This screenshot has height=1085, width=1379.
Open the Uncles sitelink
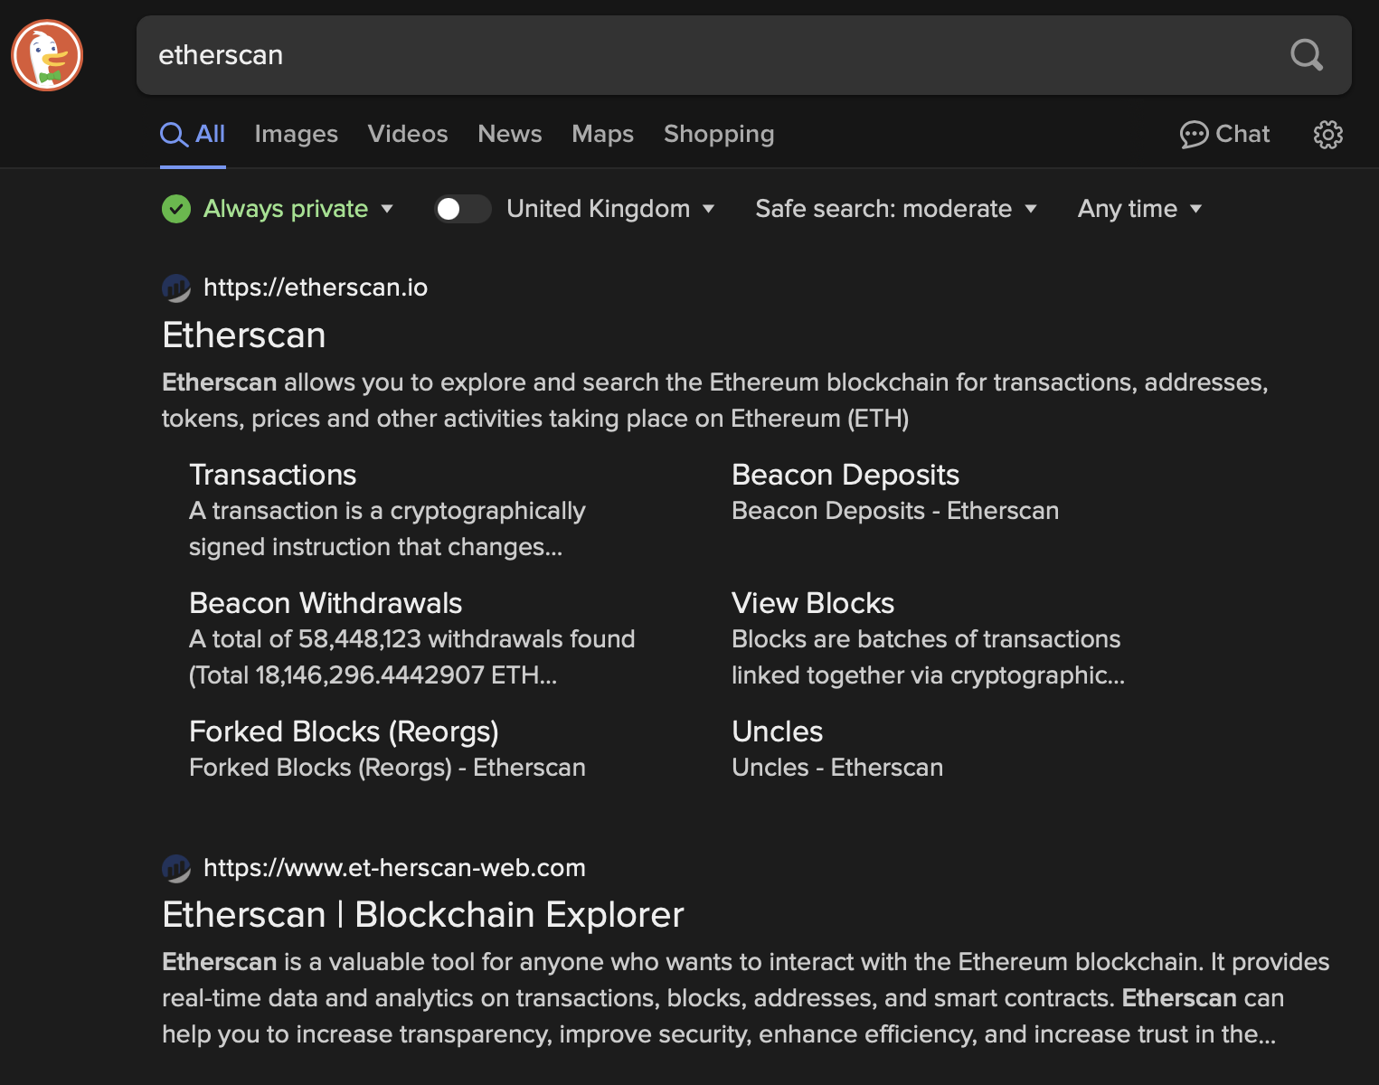point(777,731)
